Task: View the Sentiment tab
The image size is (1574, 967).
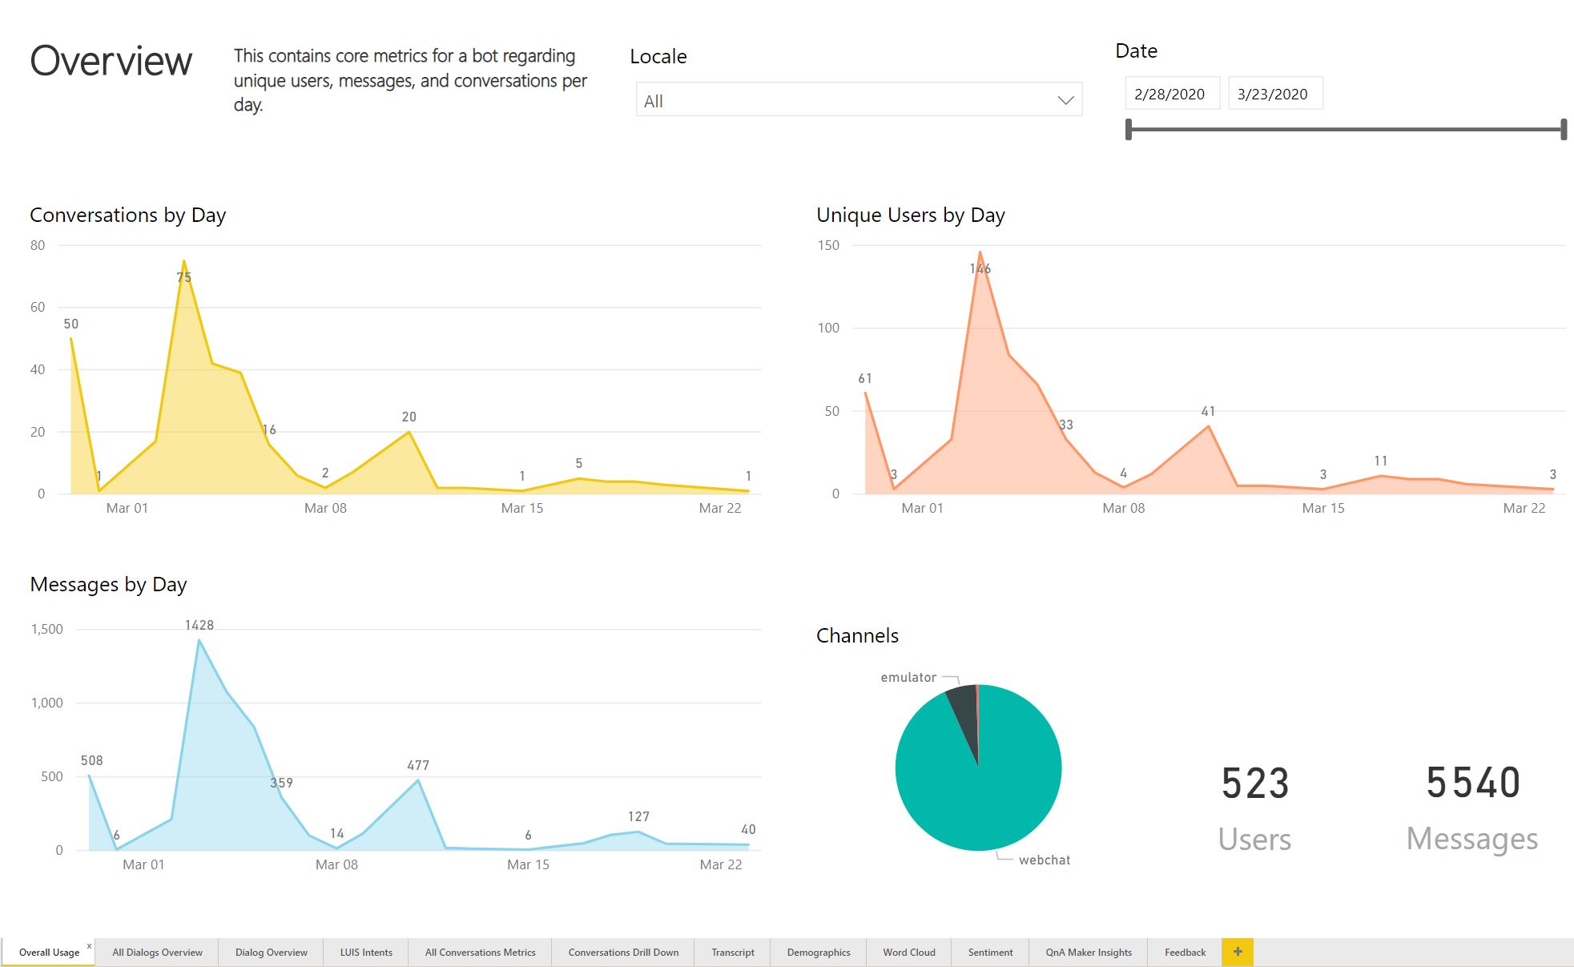Action: point(990,953)
